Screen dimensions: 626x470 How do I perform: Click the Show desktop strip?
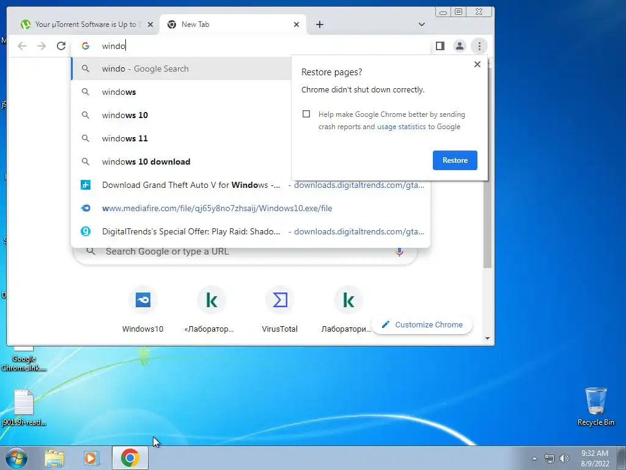pyautogui.click(x=622, y=458)
